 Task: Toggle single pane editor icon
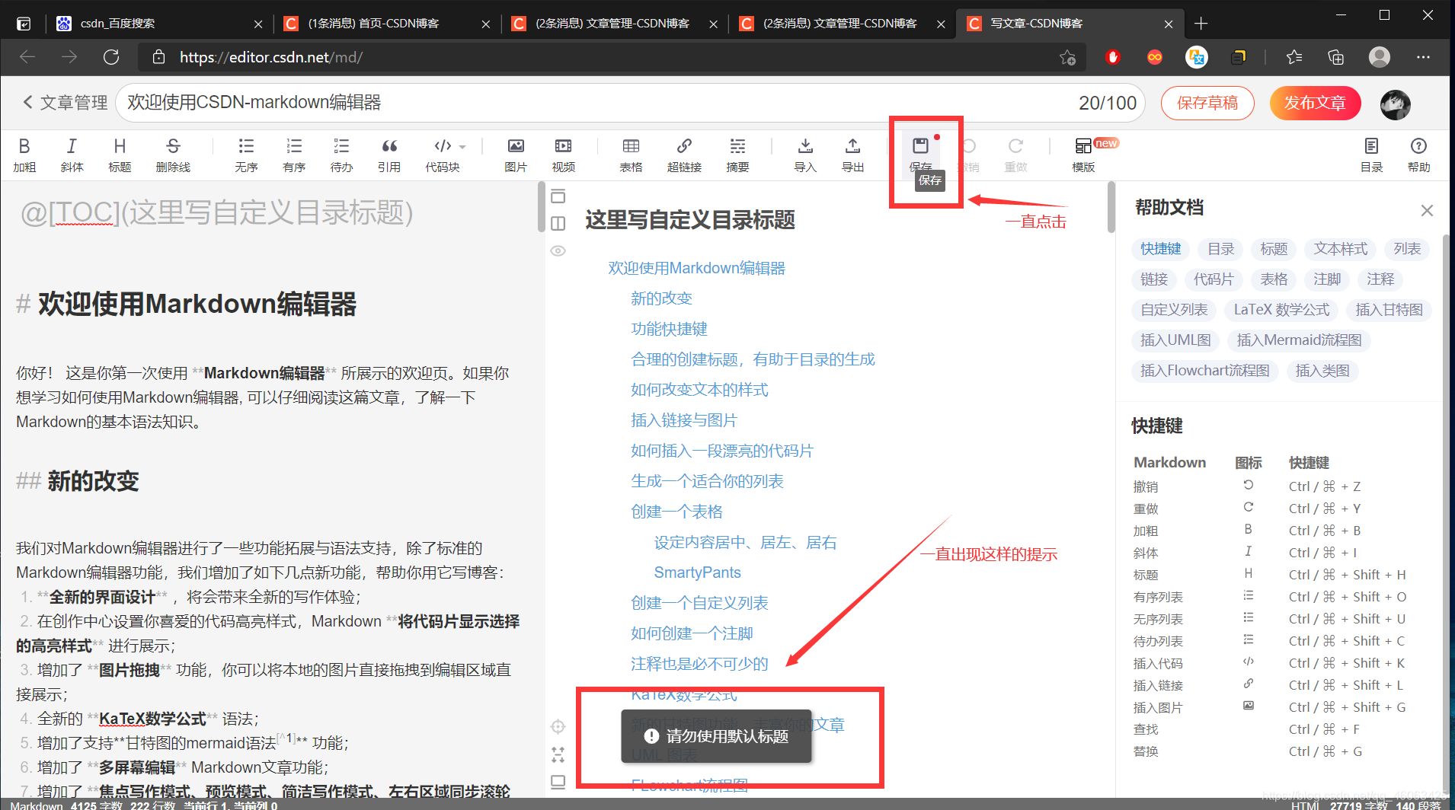(558, 196)
